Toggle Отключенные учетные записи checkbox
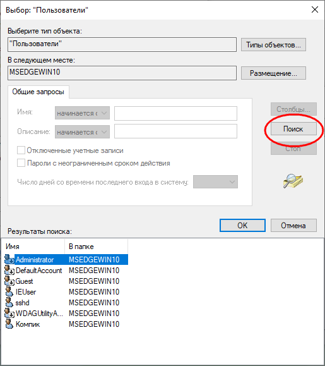This screenshot has width=325, height=366. pyautogui.click(x=21, y=150)
